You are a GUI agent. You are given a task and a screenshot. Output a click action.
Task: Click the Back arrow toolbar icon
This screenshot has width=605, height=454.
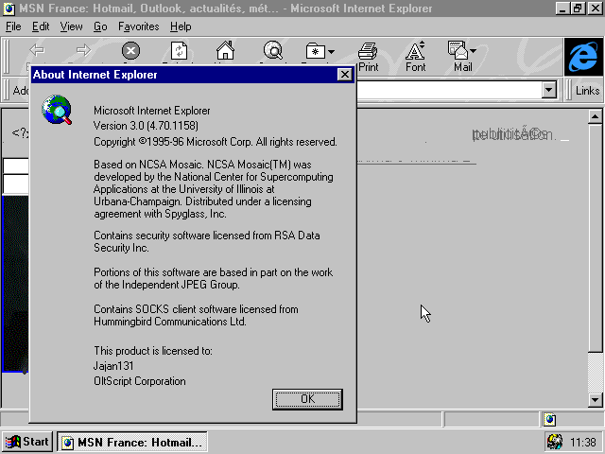tap(38, 50)
